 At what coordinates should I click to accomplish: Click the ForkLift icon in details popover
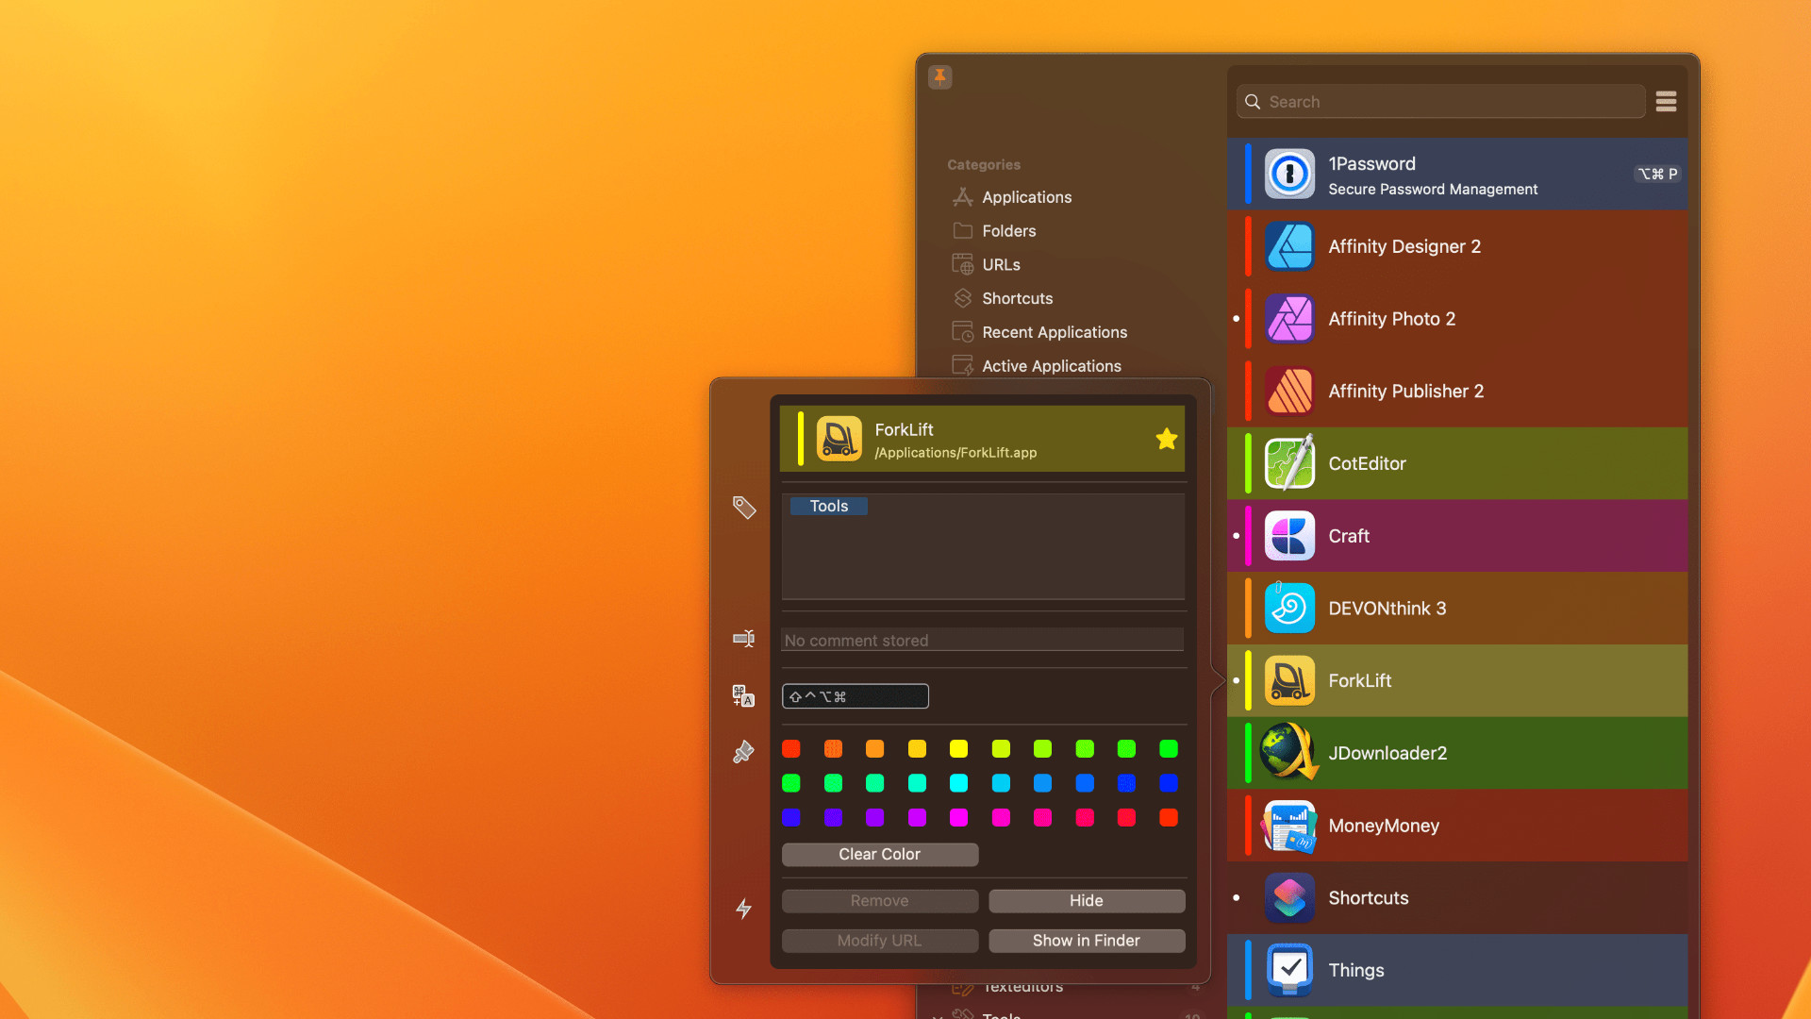[839, 439]
